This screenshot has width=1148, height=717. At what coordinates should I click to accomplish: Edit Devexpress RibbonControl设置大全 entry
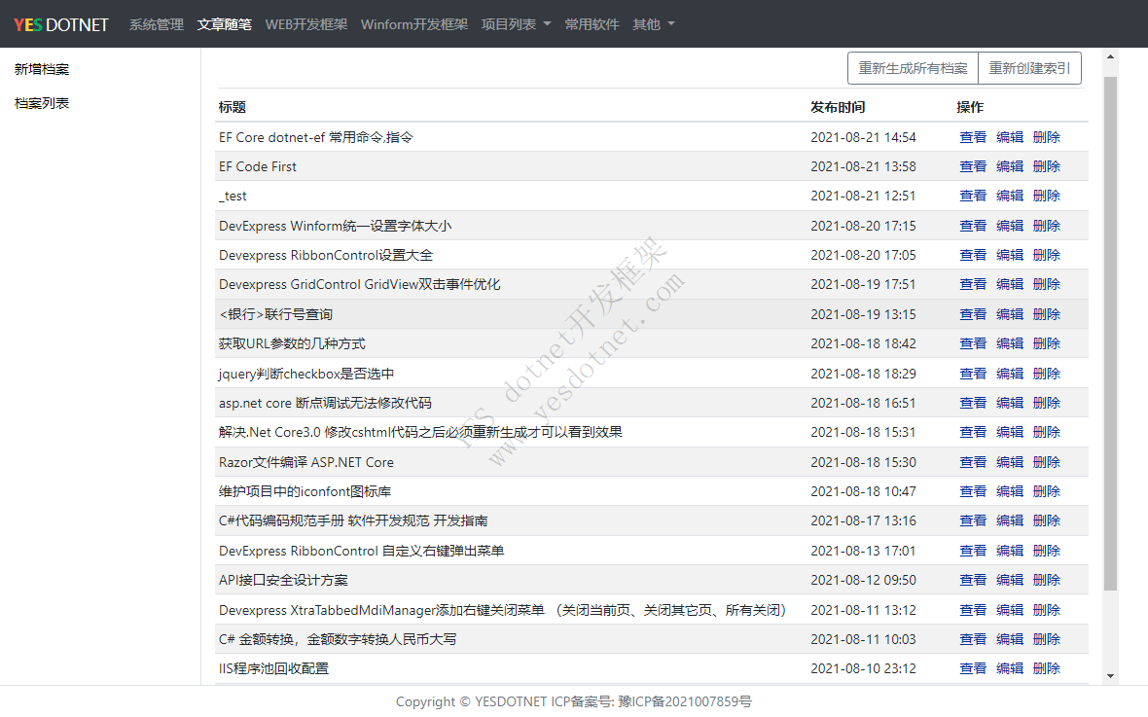pos(1010,255)
